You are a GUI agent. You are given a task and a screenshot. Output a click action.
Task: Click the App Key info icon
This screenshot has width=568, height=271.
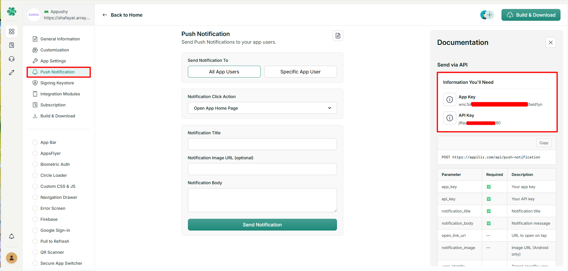click(450, 100)
